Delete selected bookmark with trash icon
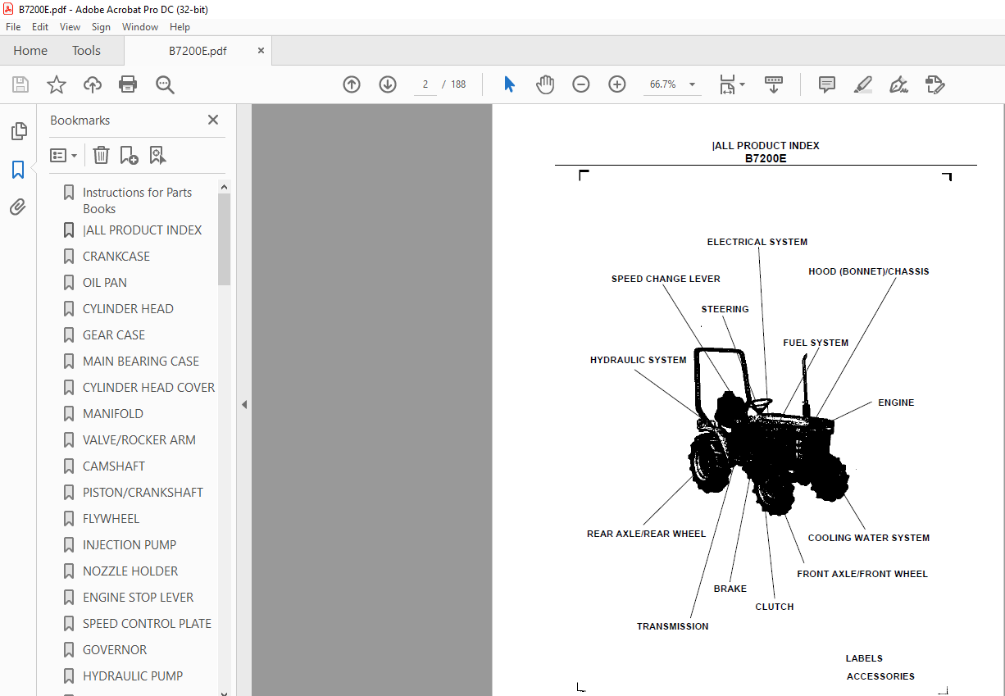1005x696 pixels. click(x=100, y=155)
